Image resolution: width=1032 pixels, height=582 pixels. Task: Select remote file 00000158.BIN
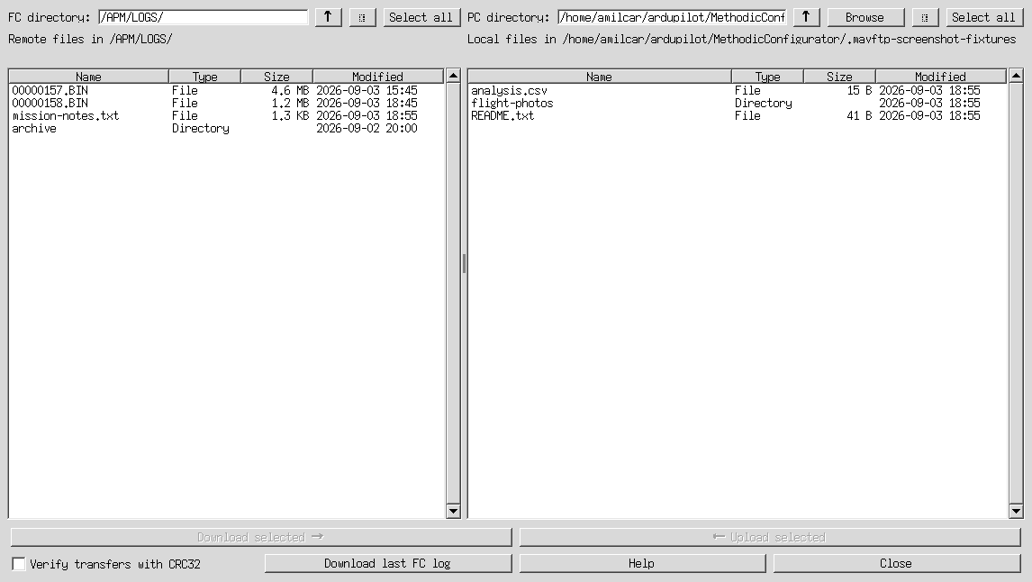tap(226, 103)
